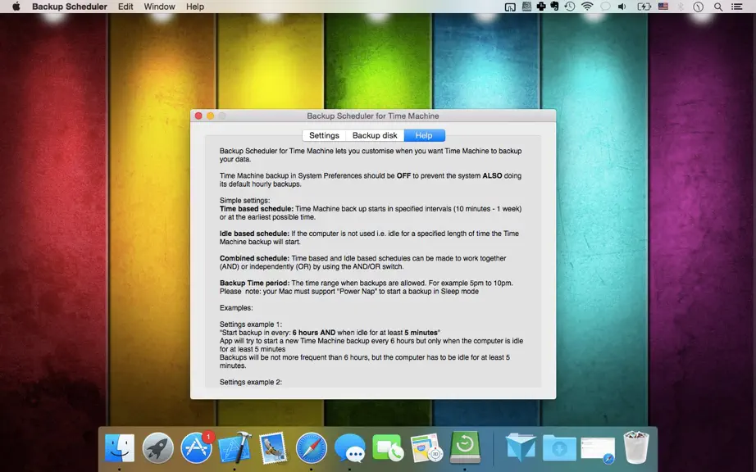Click the minimized Safari window in Dock

(598, 449)
